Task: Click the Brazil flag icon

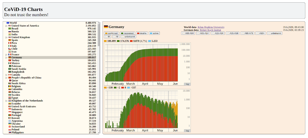Action: click(10, 29)
